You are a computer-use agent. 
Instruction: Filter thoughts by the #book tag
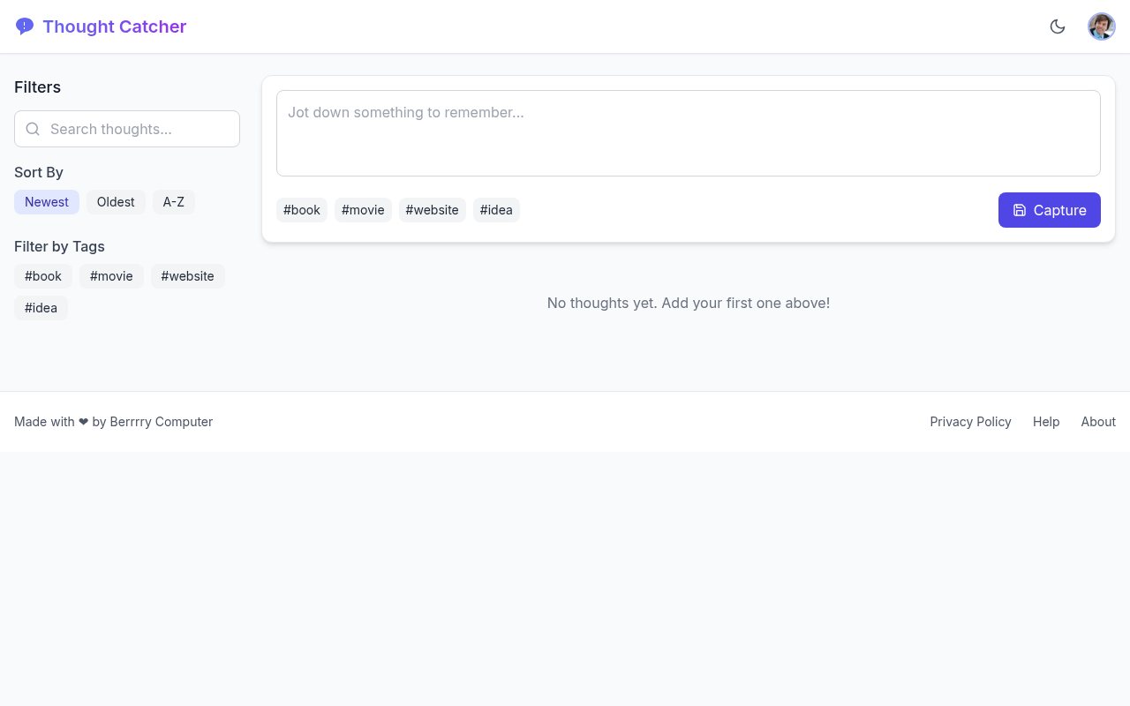tap(42, 276)
